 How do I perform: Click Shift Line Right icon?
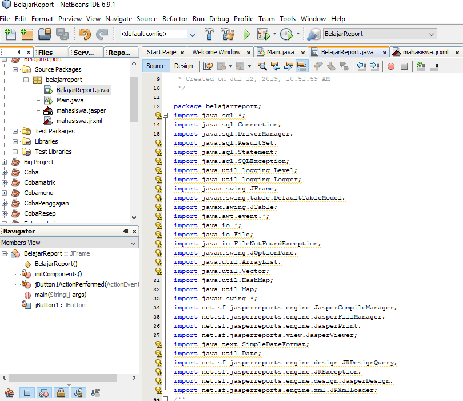coord(374,66)
